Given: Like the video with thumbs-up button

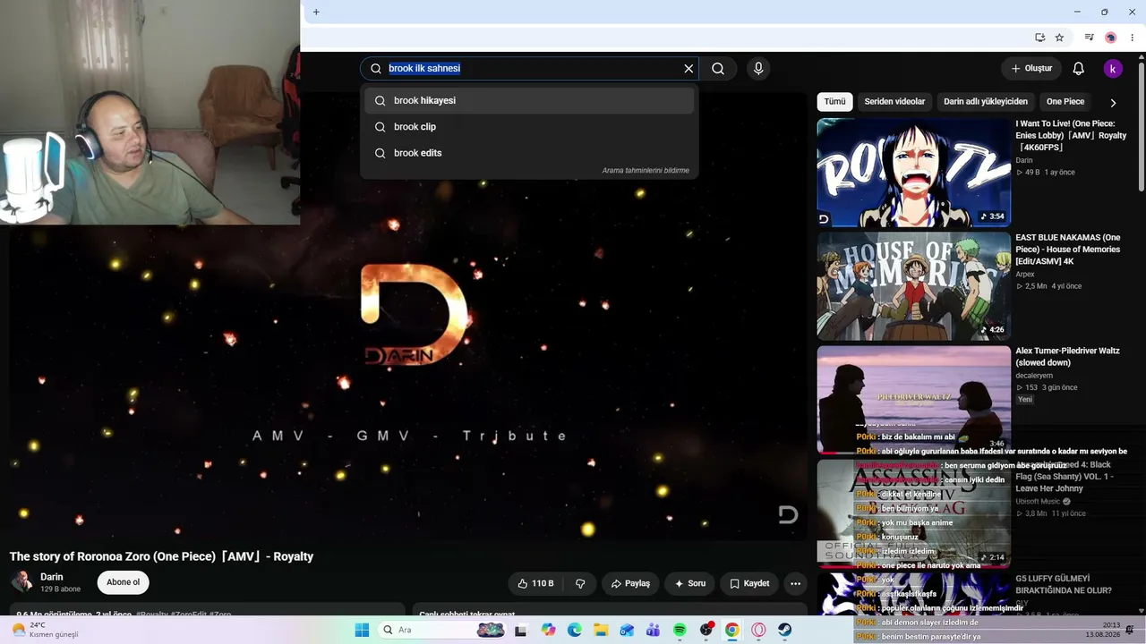Looking at the screenshot, I should point(535,583).
